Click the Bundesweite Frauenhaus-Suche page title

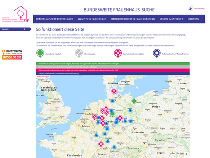[x=119, y=10]
